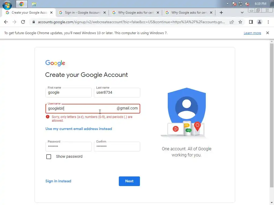Click the browser forward arrow
274x205 pixels.
tap(14, 22)
